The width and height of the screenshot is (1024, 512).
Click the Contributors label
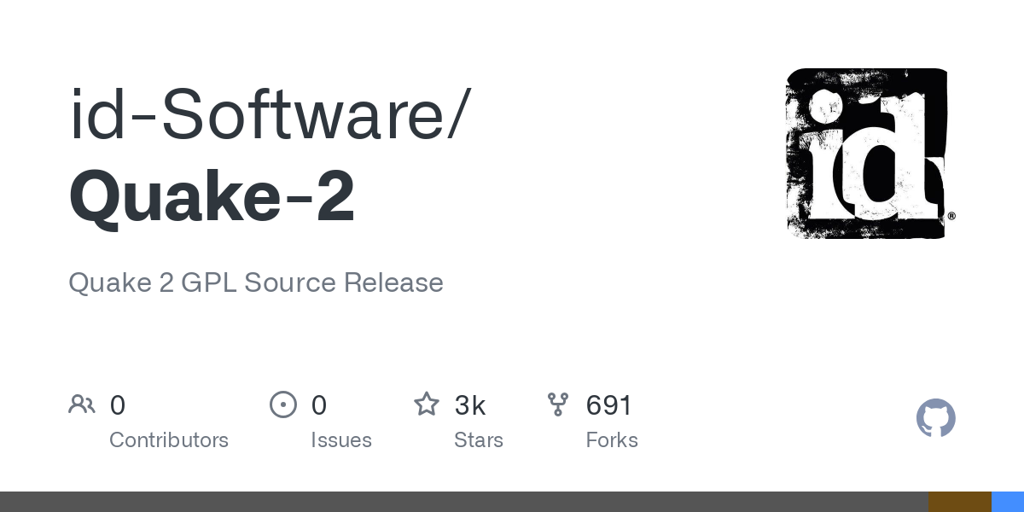169,440
